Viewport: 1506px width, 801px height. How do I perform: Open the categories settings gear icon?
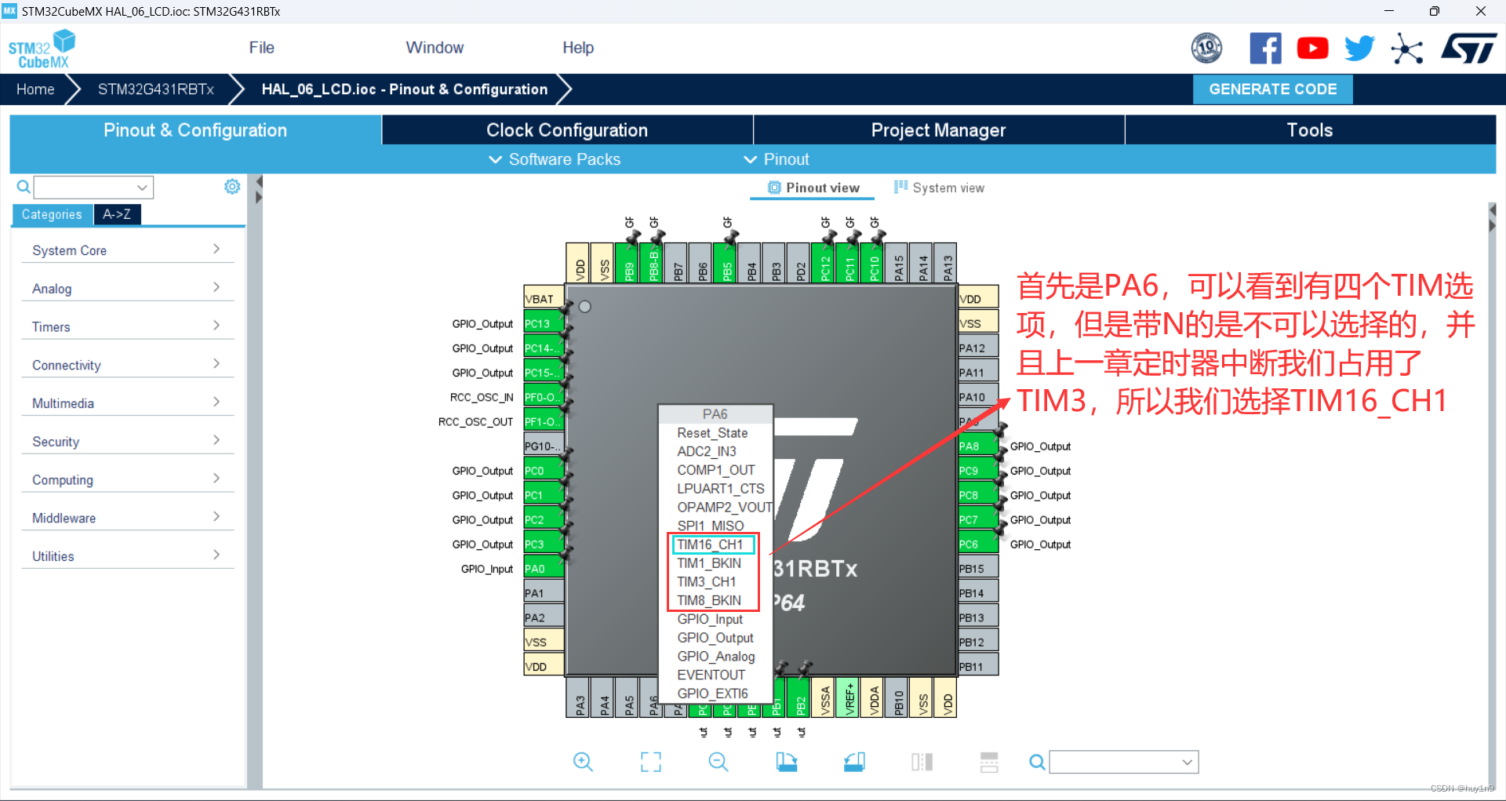(232, 187)
